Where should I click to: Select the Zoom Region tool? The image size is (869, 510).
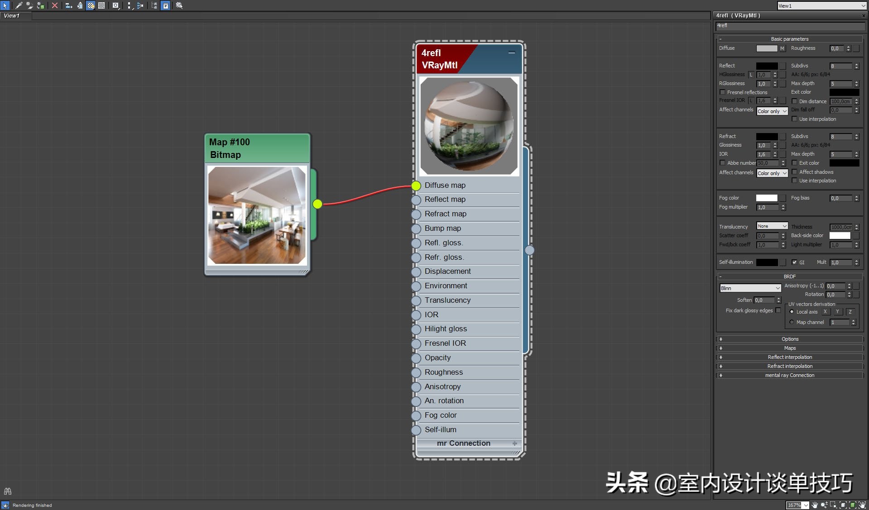pyautogui.click(x=833, y=505)
